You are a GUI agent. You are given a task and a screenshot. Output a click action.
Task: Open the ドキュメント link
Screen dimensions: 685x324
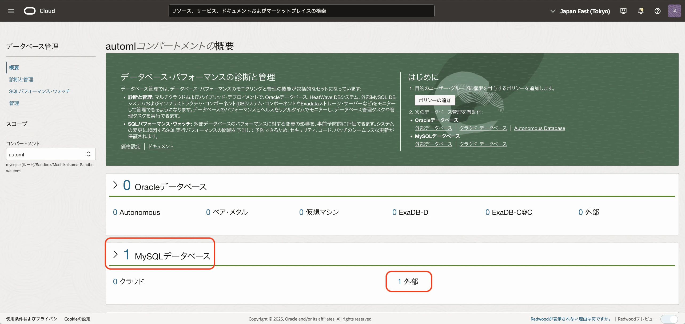click(x=161, y=147)
